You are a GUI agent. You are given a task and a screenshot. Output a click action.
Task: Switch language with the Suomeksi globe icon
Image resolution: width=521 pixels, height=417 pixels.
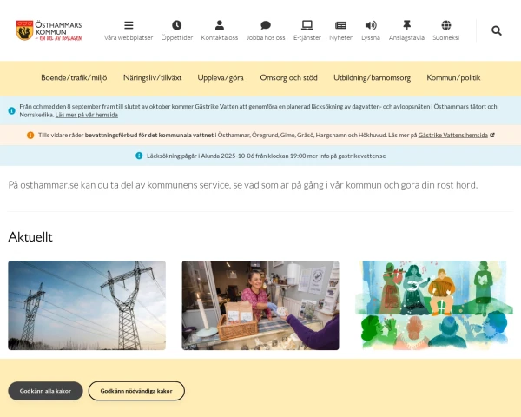[446, 25]
